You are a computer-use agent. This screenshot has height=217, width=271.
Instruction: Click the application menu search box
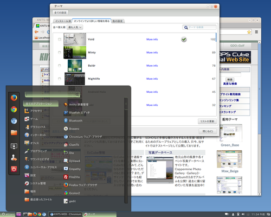click(53, 94)
